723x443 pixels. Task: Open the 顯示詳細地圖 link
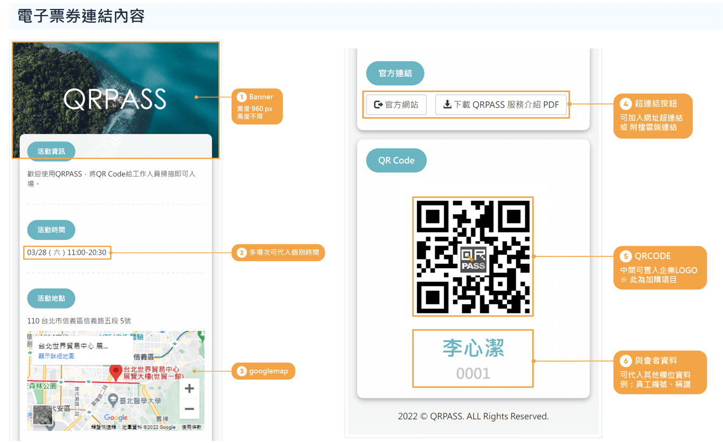pyautogui.click(x=56, y=356)
